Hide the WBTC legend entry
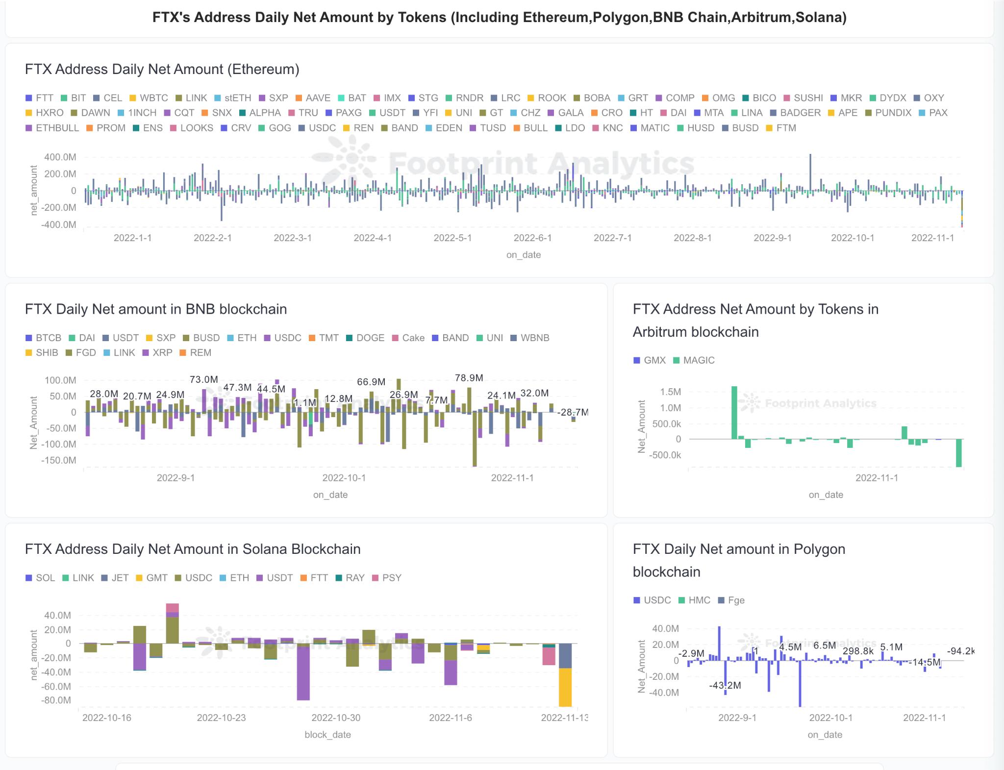 149,98
